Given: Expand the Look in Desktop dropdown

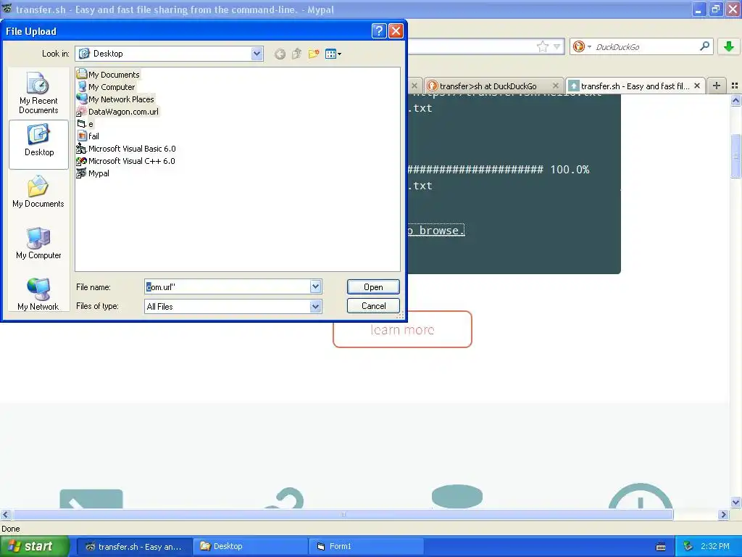Looking at the screenshot, I should coord(257,54).
